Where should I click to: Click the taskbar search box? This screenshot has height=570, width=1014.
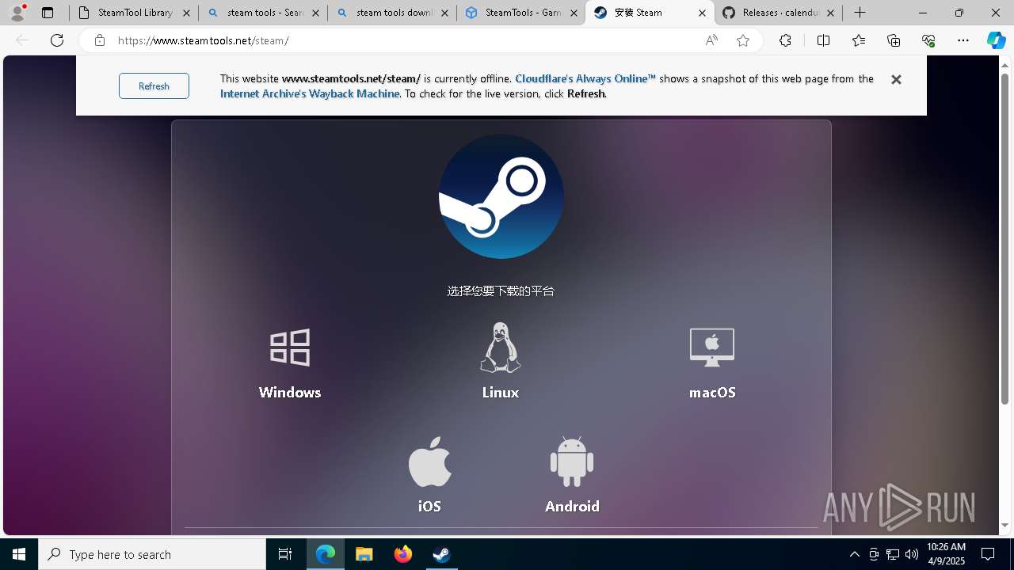point(152,554)
